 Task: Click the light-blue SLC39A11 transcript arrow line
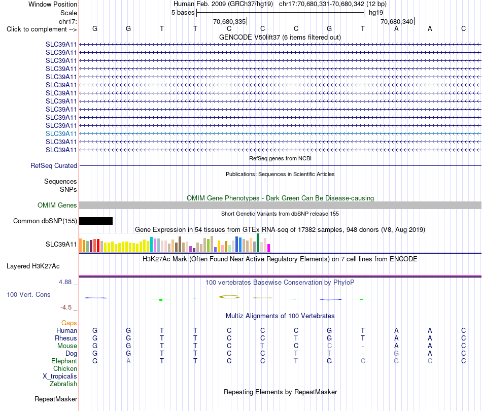(280, 134)
